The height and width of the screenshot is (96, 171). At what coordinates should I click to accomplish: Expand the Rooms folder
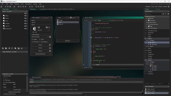(145, 50)
